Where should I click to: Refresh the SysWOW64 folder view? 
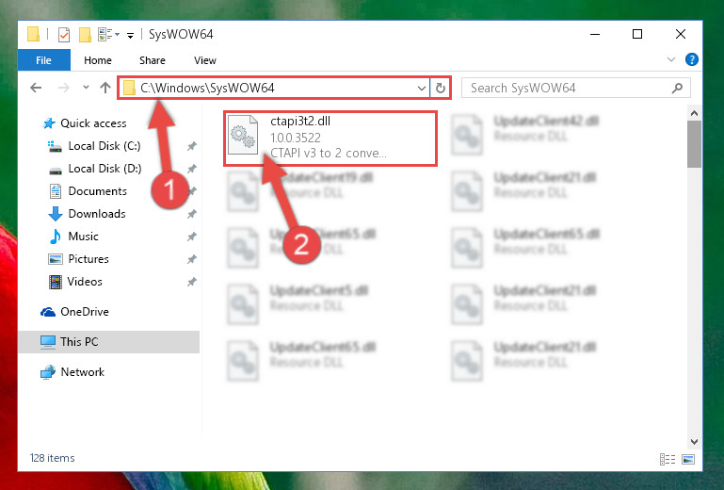click(441, 88)
